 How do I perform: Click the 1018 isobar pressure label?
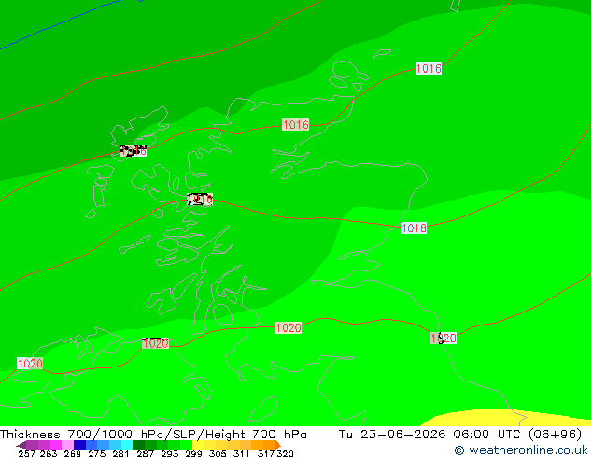[x=414, y=228]
